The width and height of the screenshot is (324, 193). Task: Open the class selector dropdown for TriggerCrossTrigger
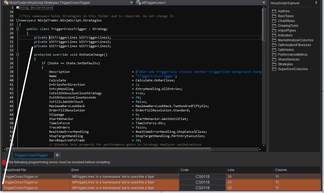pos(131,2)
